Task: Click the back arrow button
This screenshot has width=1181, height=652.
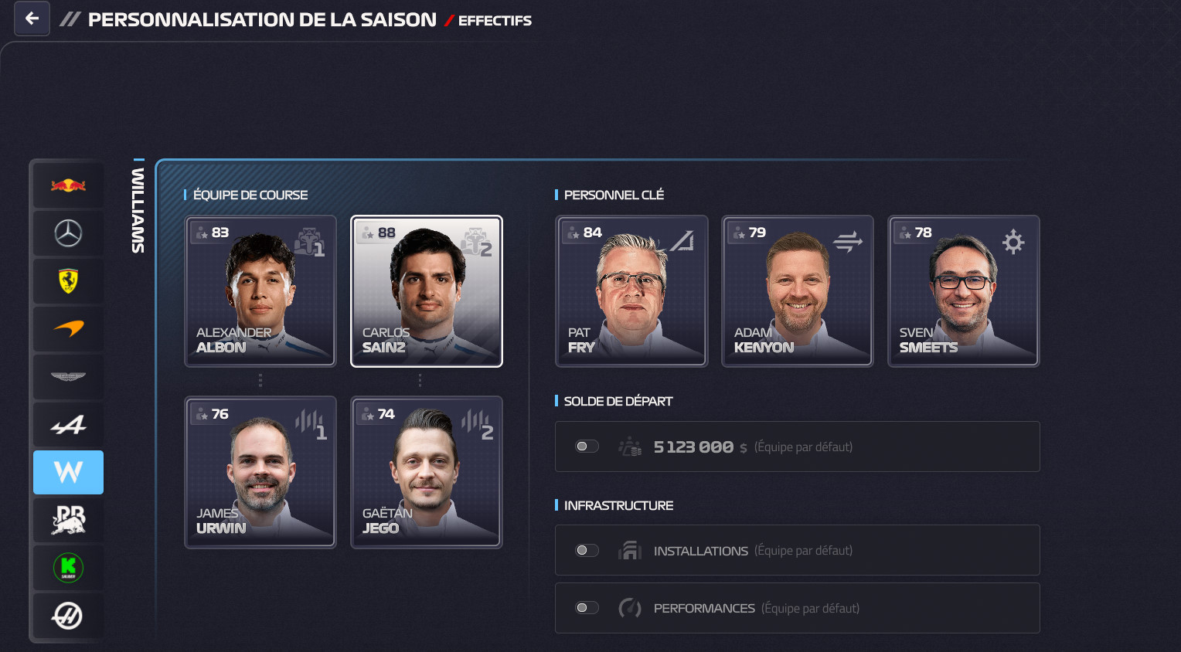Action: [x=32, y=19]
